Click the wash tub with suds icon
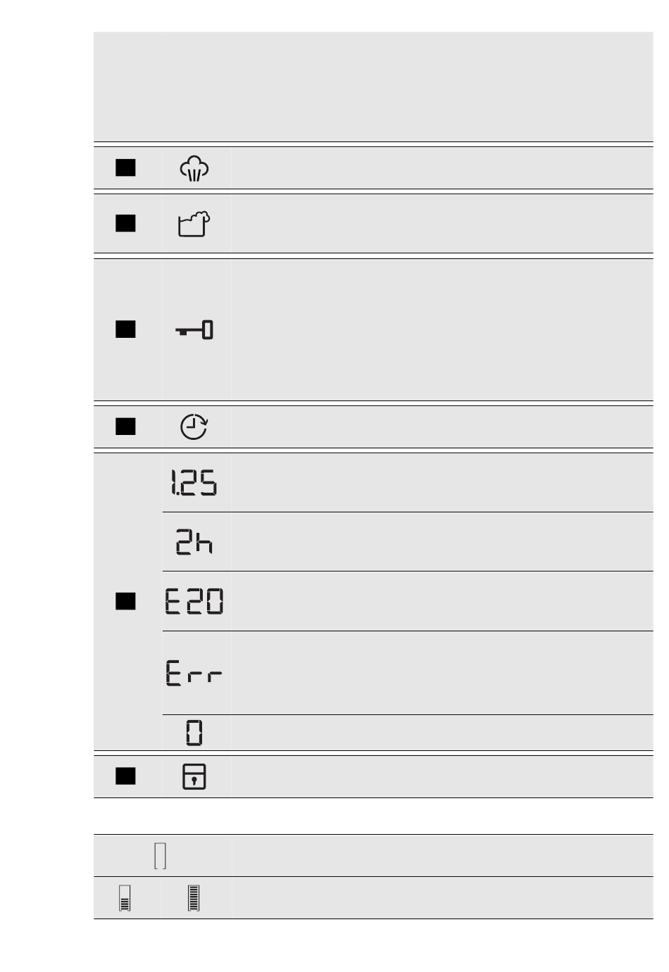The image size is (669, 972). pyautogui.click(x=194, y=224)
